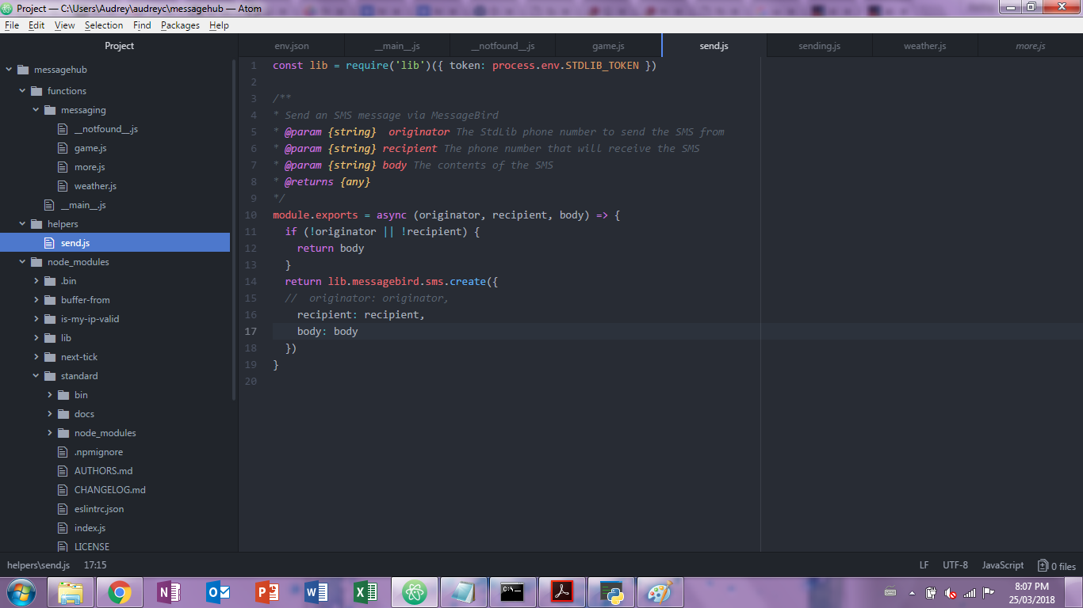Switch to the more.js editor tab
1083x608 pixels.
click(x=1031, y=46)
